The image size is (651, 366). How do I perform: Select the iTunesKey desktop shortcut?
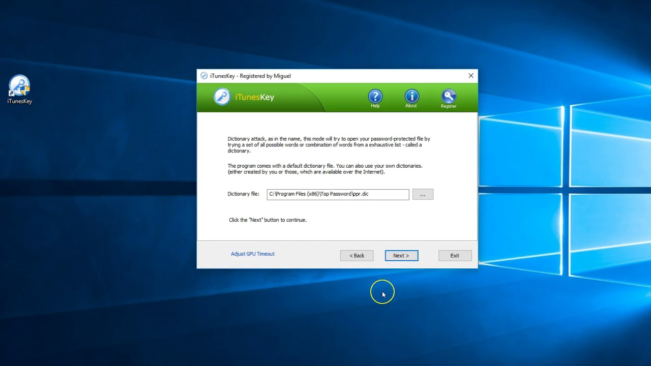pyautogui.click(x=20, y=90)
